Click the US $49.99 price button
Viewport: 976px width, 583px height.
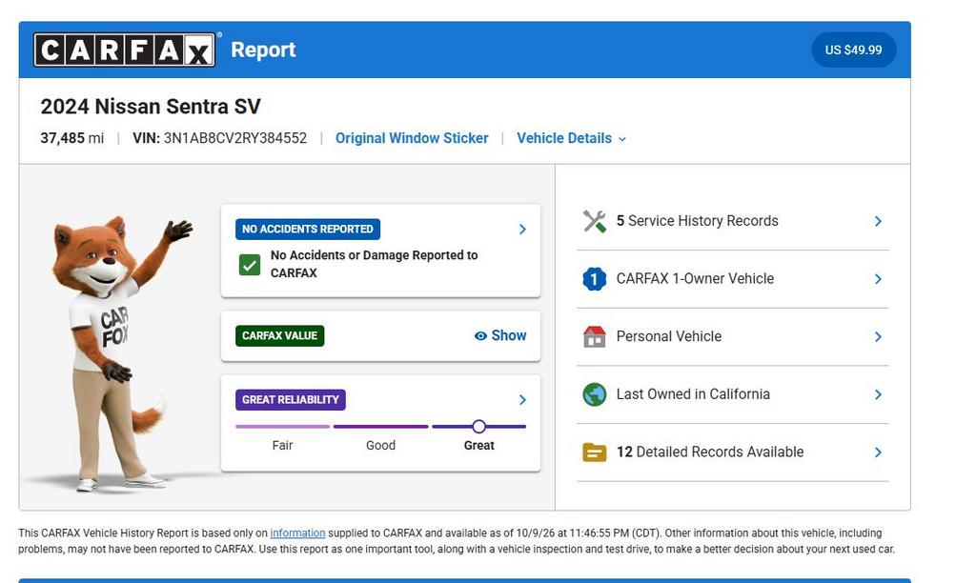[x=853, y=50]
